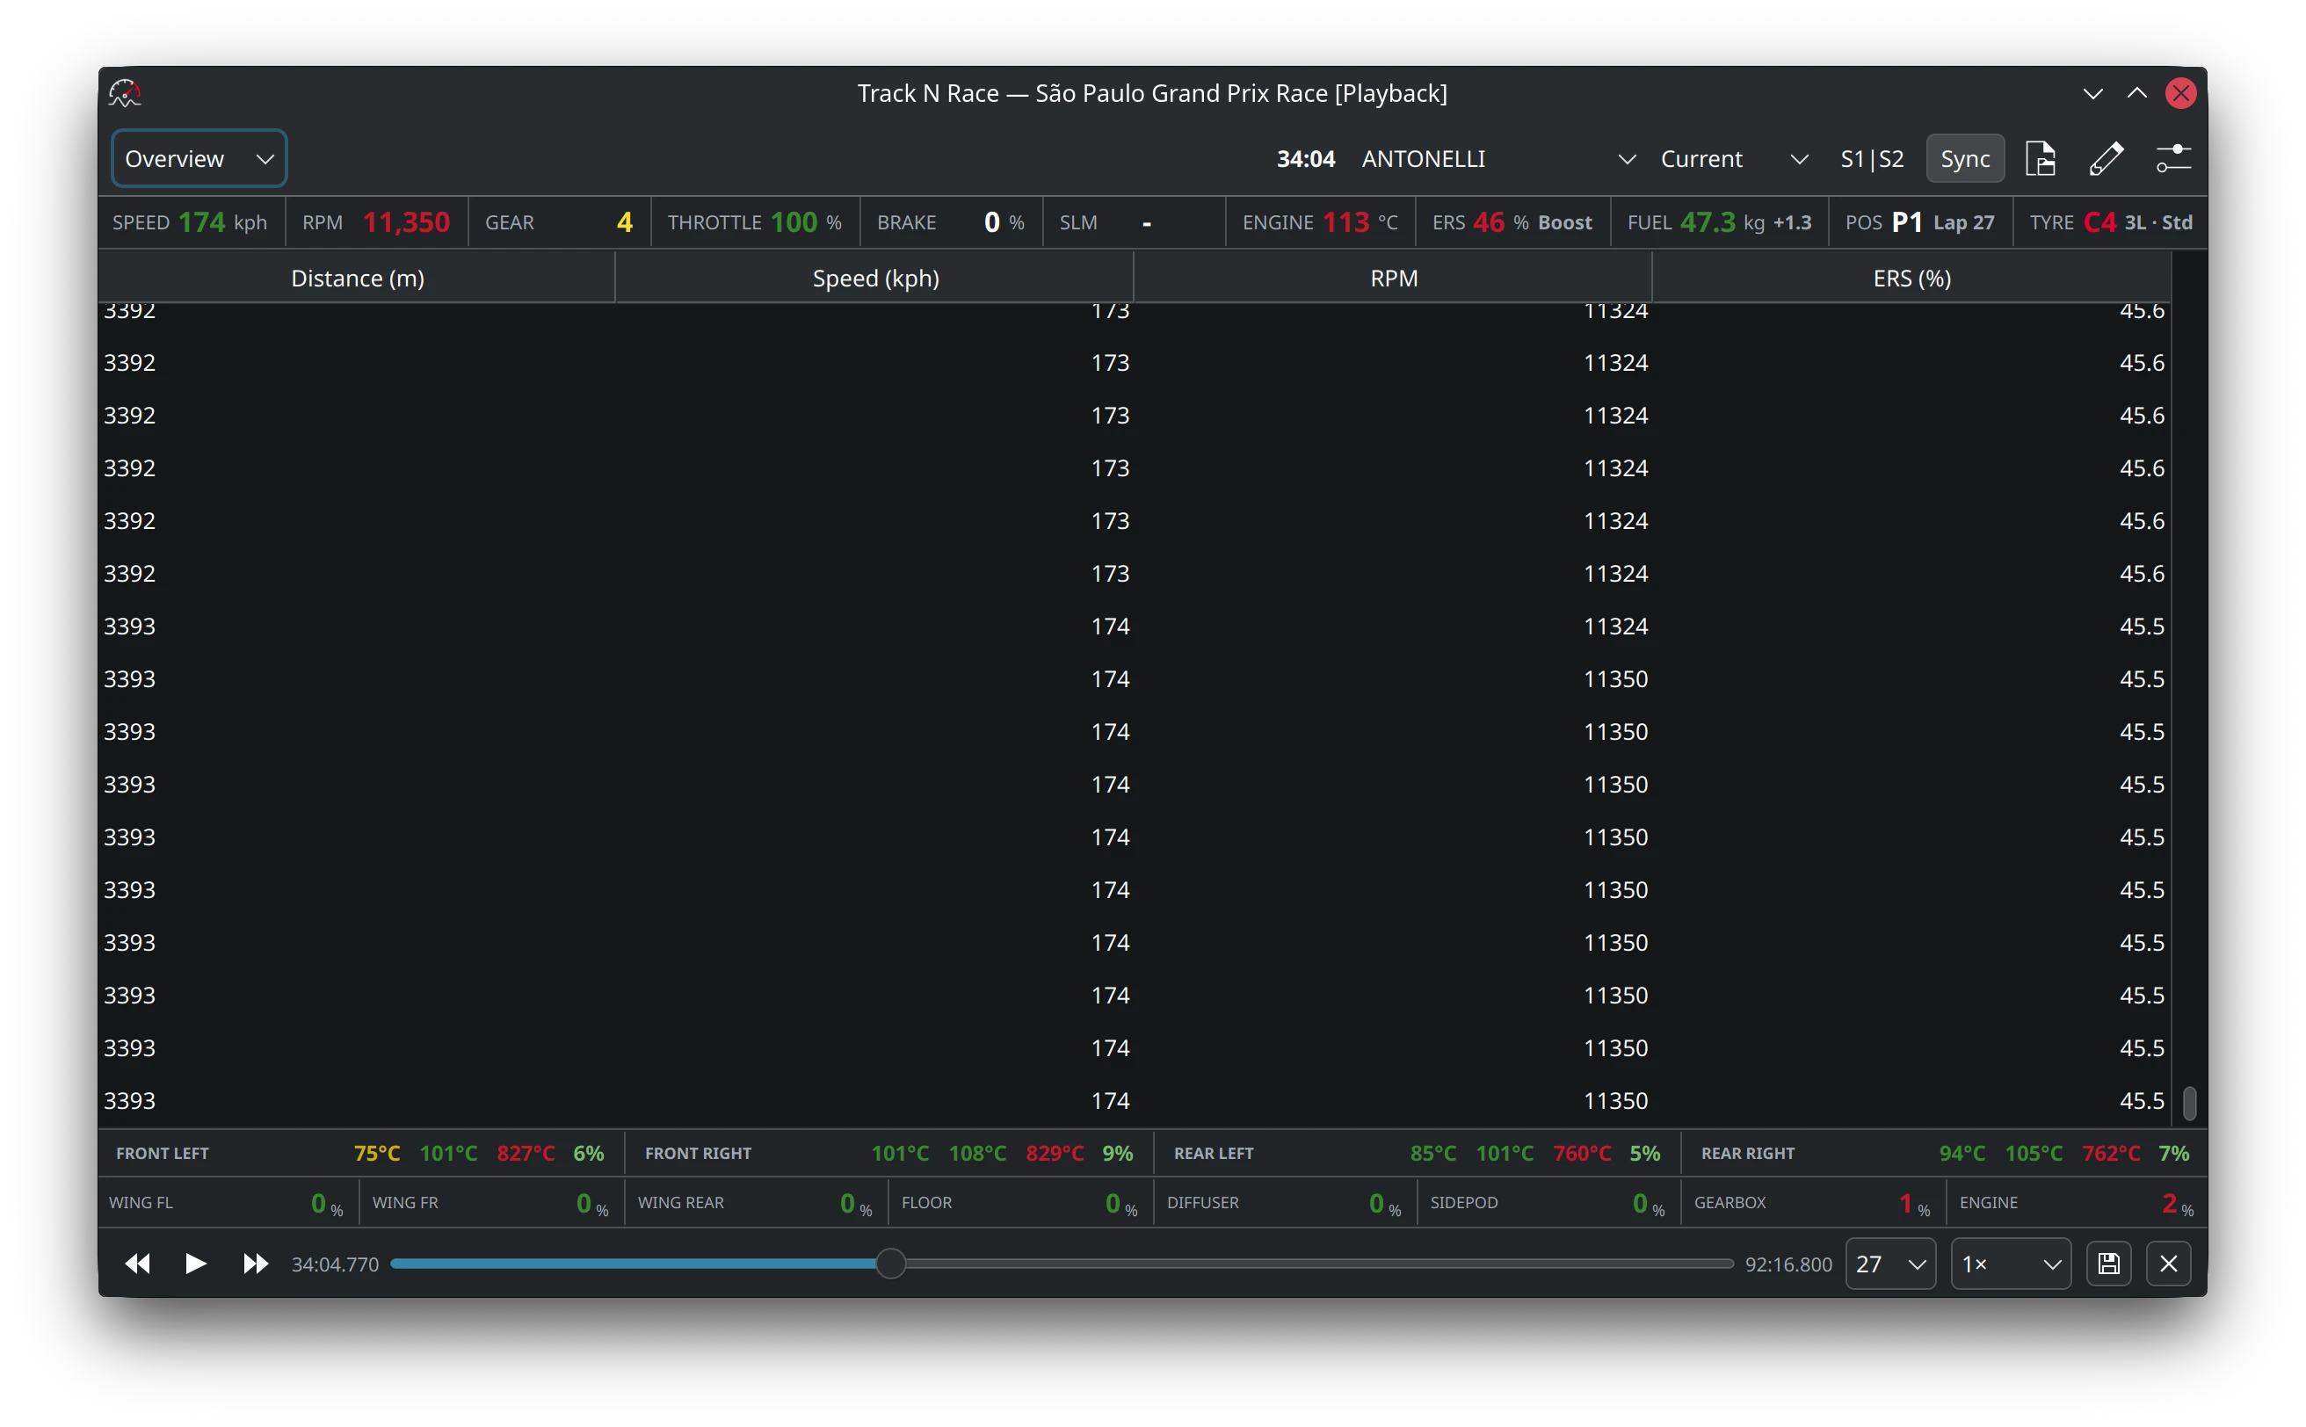Click the table vertical scrollbar thumb
2306x1427 pixels.
(2189, 1103)
